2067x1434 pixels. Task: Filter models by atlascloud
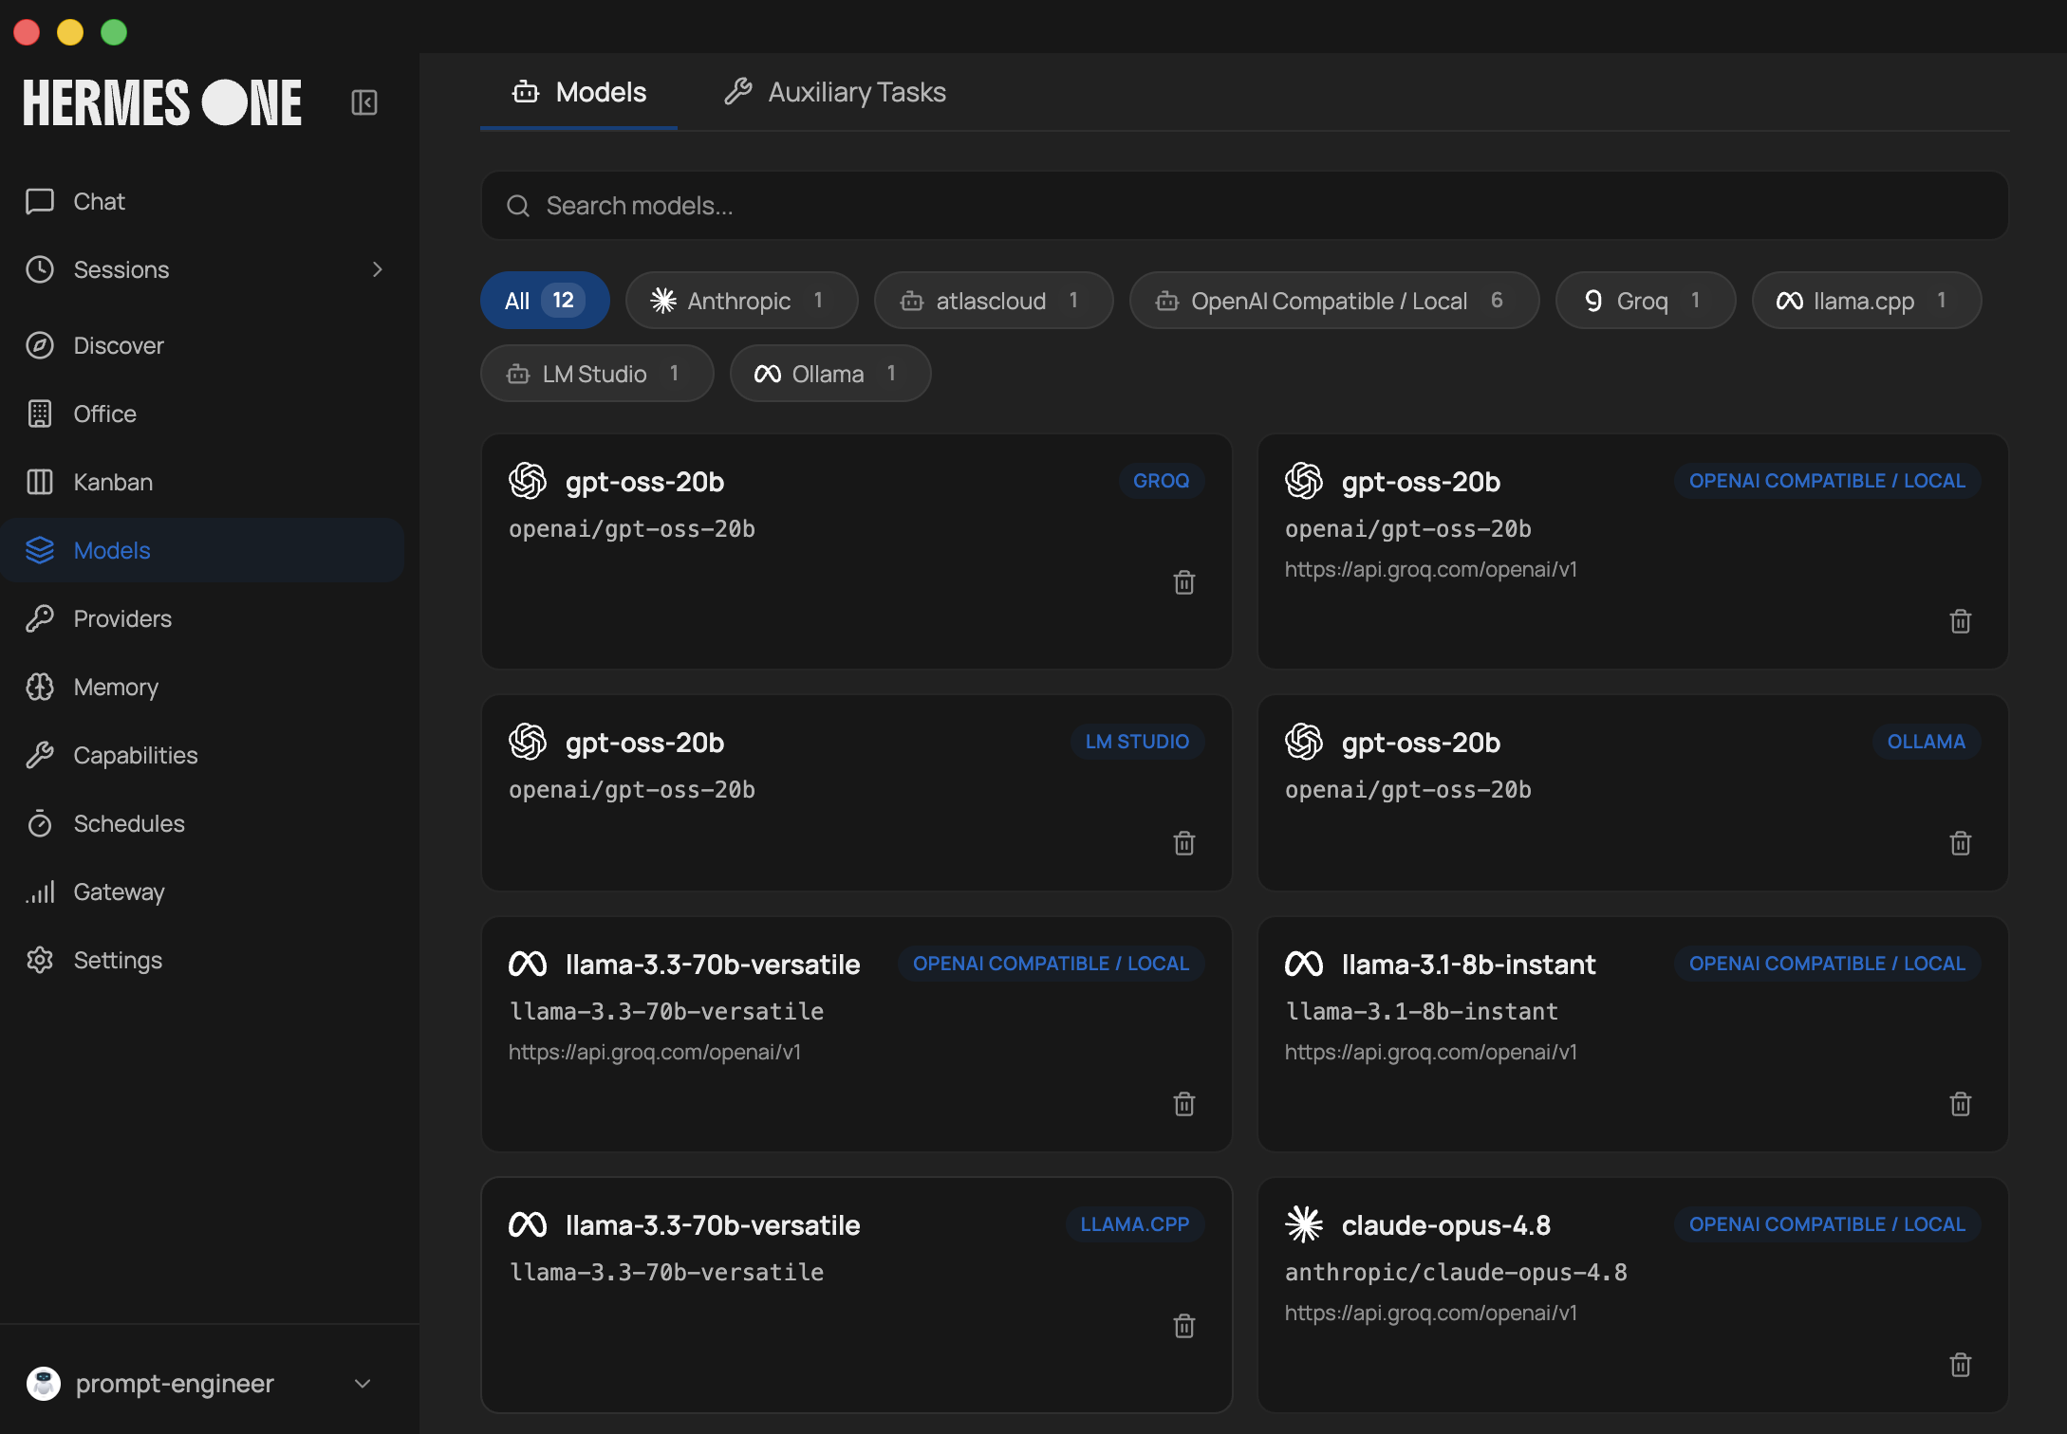(994, 301)
